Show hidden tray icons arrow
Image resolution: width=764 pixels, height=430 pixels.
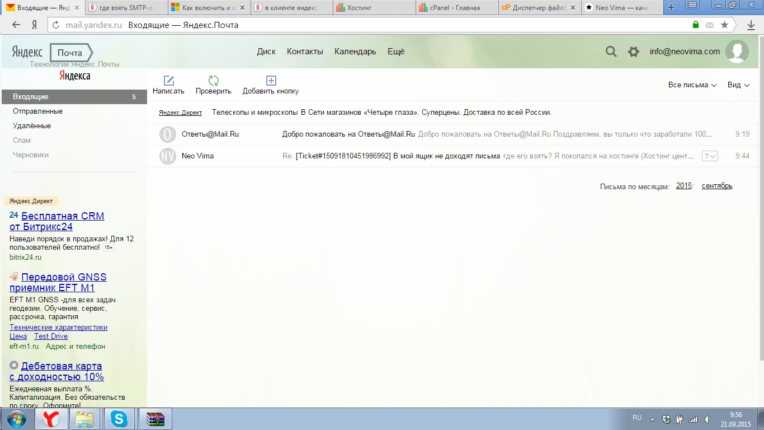(652, 419)
